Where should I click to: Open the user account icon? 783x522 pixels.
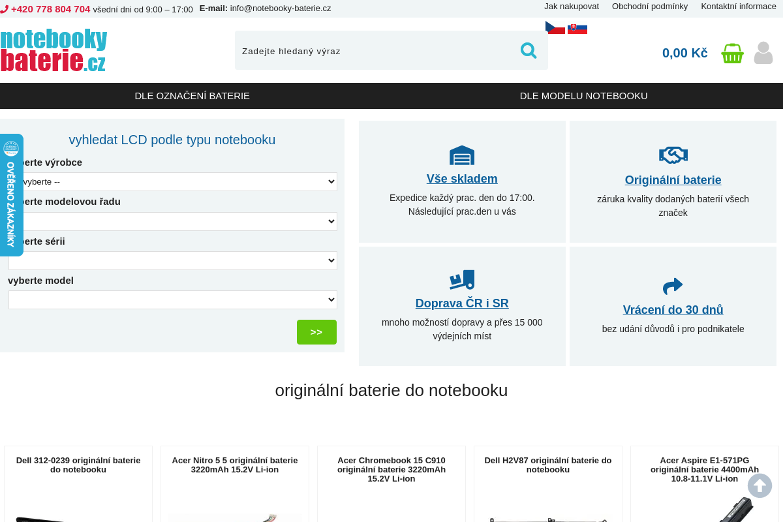coord(763,53)
